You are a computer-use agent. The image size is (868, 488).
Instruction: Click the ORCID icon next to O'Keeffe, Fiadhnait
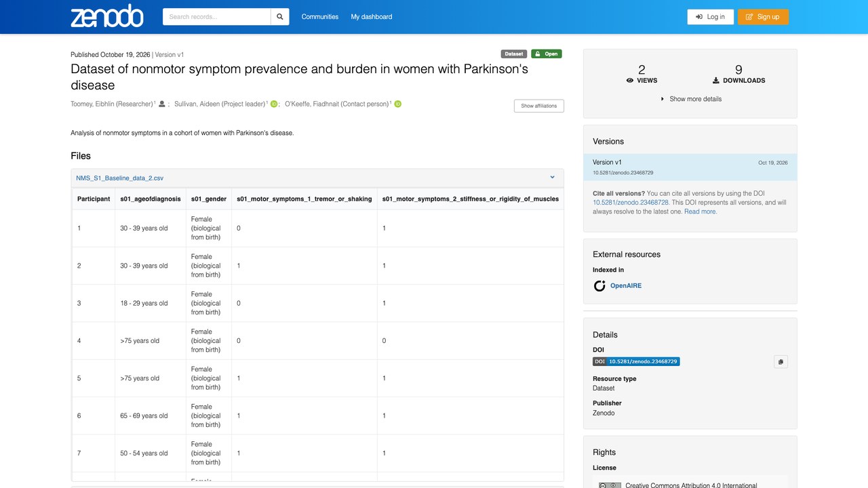(x=398, y=104)
